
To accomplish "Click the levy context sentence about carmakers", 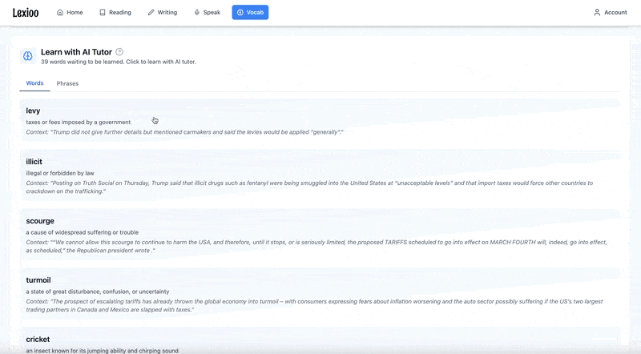I will (185, 132).
